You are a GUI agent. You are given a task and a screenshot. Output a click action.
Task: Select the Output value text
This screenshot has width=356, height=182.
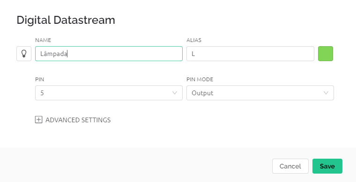pyautogui.click(x=202, y=93)
